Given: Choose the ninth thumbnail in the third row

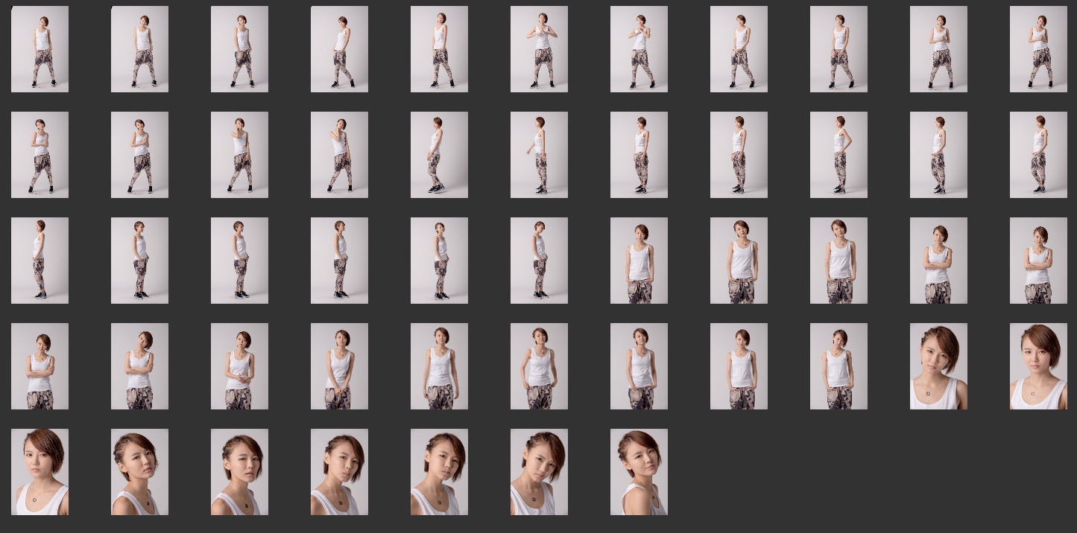Looking at the screenshot, I should 838,261.
